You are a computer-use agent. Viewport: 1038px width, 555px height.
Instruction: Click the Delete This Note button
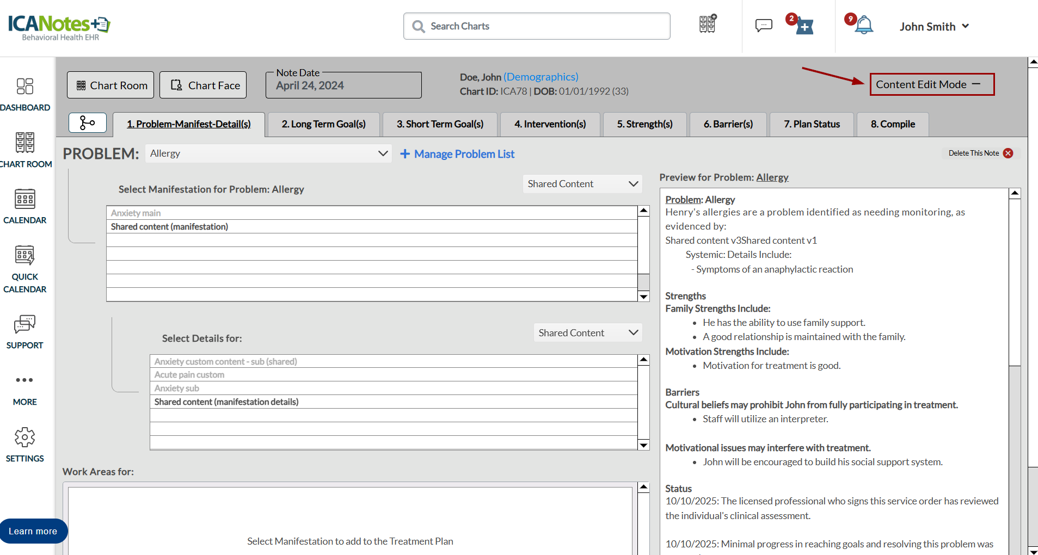click(980, 153)
